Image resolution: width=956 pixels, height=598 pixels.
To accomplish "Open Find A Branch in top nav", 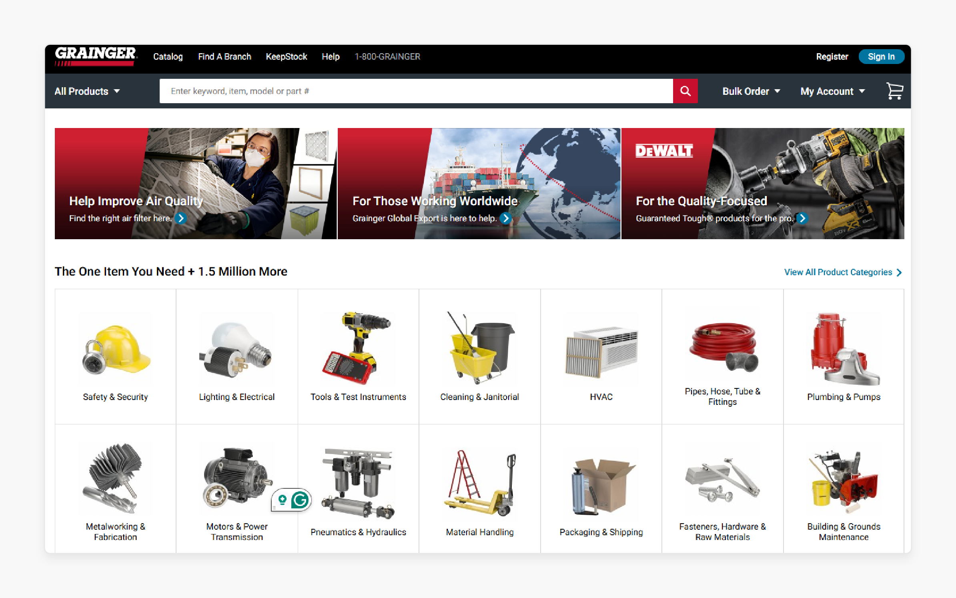I will tap(224, 56).
